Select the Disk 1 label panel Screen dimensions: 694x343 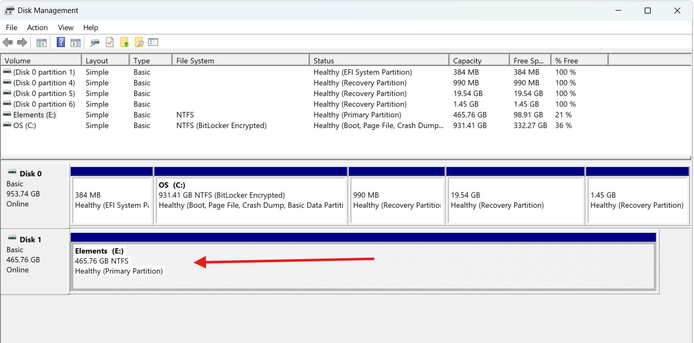[35, 262]
